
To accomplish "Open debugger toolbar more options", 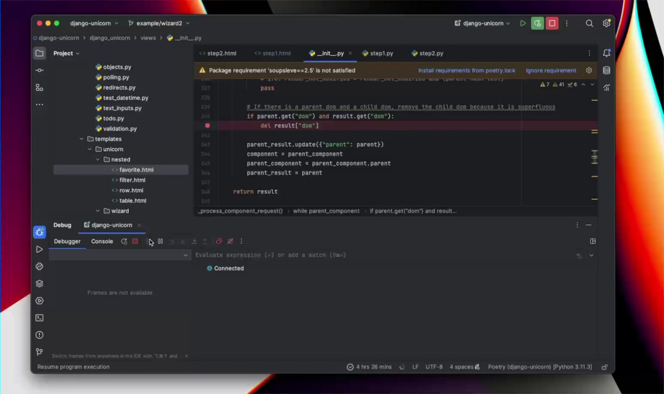I will (241, 241).
